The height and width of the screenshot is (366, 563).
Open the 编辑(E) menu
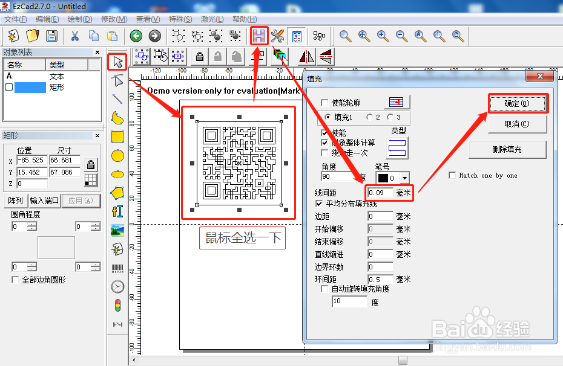click(47, 19)
